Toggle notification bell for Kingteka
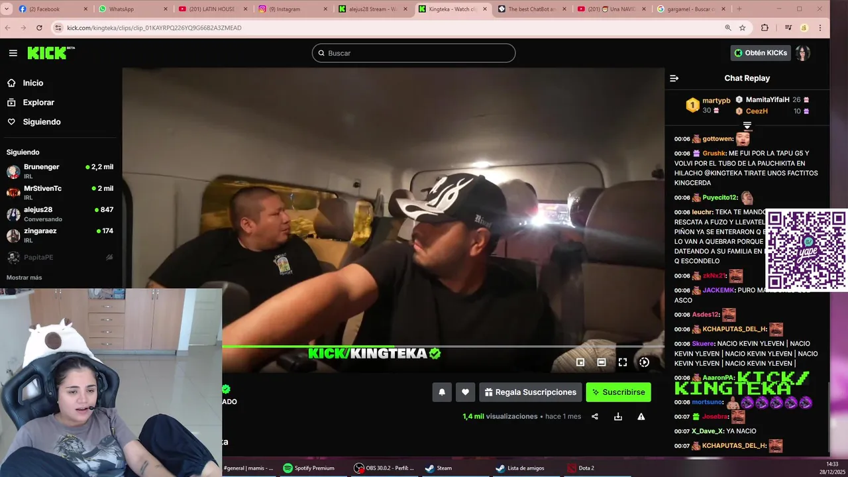The image size is (848, 477). click(x=442, y=392)
